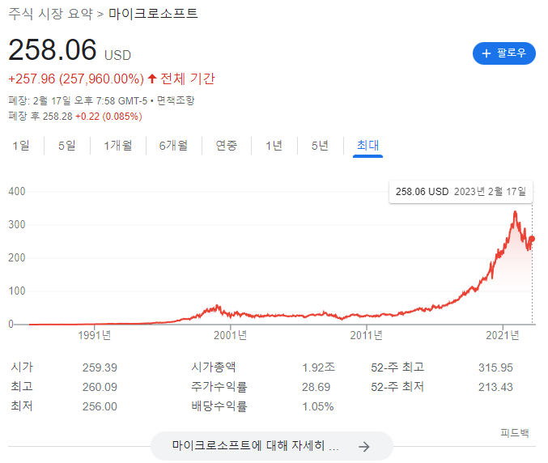Click the 배당수익률 value 1.05%
The image size is (548, 463).
pyautogui.click(x=317, y=406)
